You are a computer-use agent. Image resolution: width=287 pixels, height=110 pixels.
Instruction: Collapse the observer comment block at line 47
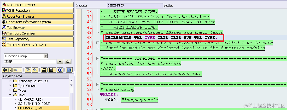98,58
